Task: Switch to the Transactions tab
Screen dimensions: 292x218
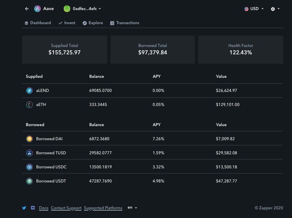Action: pyautogui.click(x=125, y=23)
